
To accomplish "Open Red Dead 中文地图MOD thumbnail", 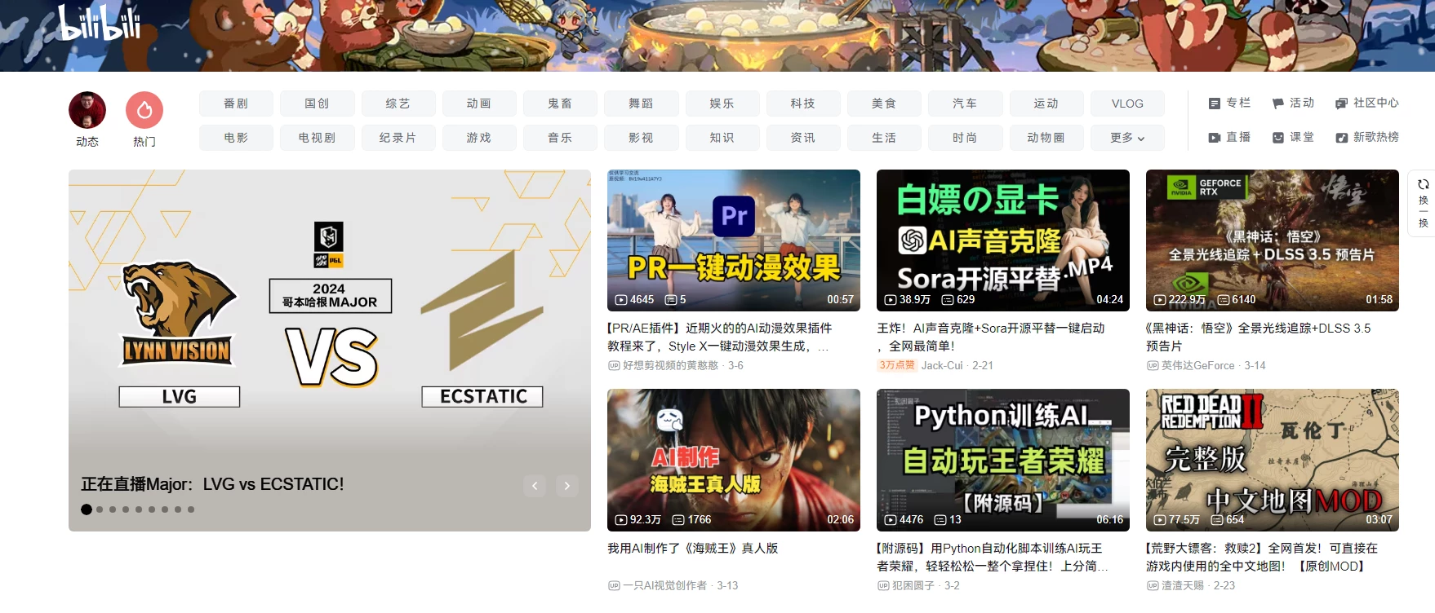I will pos(1273,460).
